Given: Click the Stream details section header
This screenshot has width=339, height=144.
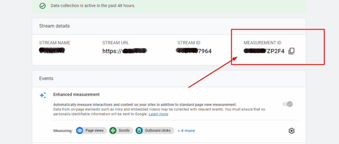Looking at the screenshot, I should pos(54,26).
